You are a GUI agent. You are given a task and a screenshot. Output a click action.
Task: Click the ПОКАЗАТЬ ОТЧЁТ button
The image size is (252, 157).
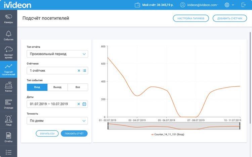(74, 134)
